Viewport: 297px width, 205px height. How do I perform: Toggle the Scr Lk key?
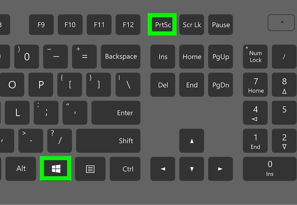coord(192,24)
